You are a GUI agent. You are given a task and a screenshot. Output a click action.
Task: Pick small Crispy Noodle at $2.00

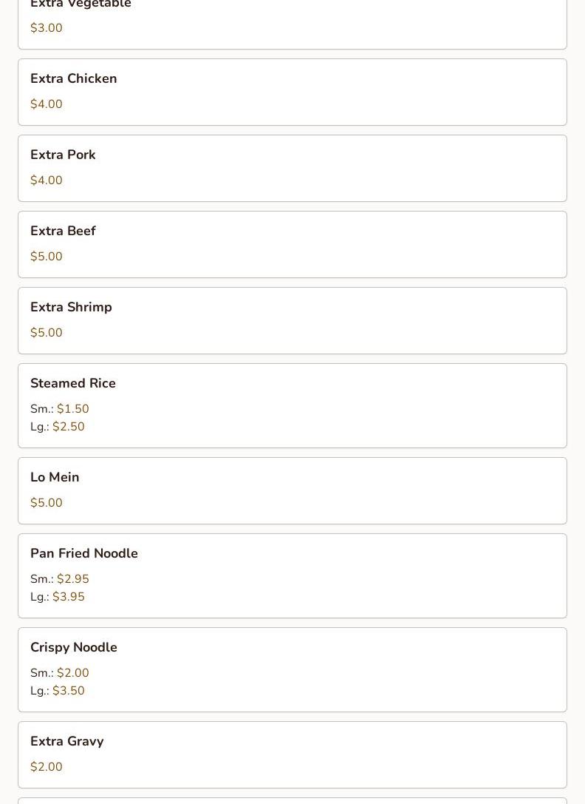(x=72, y=673)
